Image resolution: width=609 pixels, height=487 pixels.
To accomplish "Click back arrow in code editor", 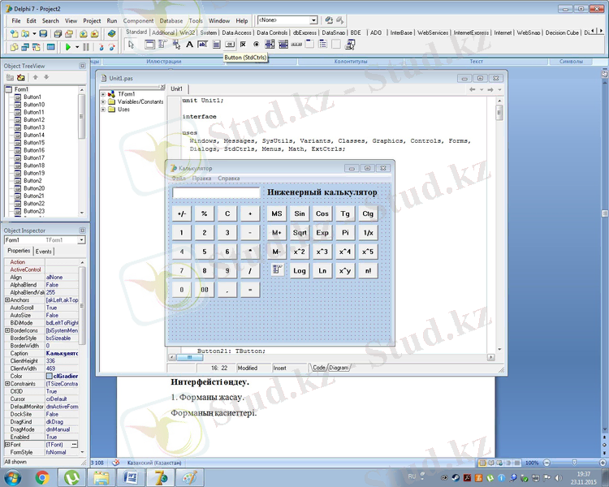I will click(473, 90).
